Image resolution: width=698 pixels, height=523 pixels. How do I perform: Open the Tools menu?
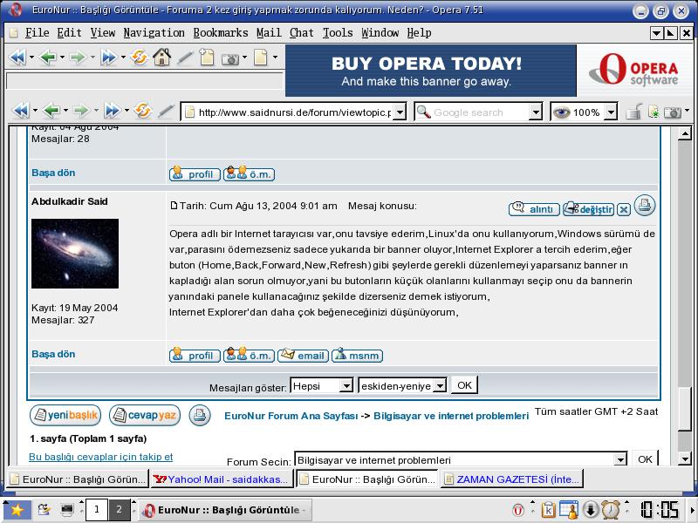(338, 33)
